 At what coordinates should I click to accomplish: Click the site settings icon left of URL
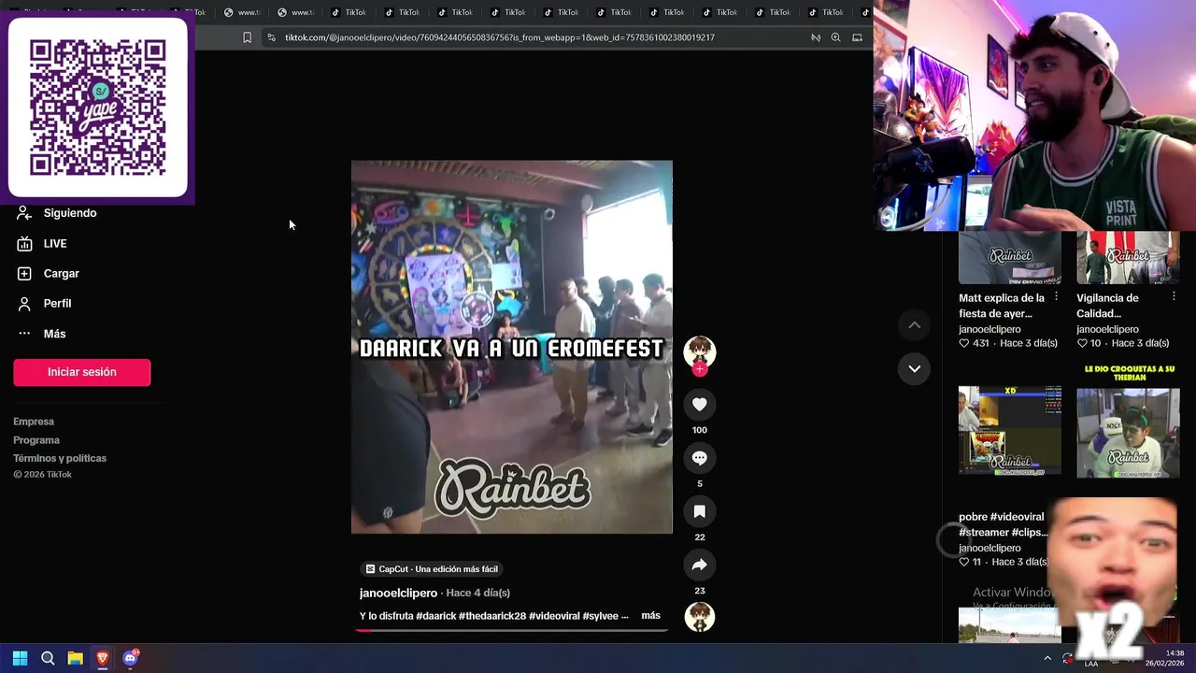(x=271, y=37)
